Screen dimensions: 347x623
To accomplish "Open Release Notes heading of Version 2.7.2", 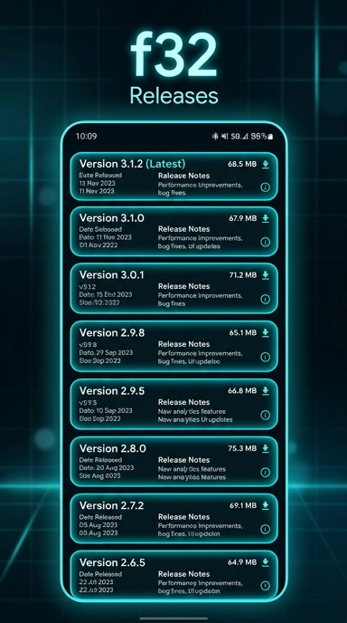I will pyautogui.click(x=183, y=517).
